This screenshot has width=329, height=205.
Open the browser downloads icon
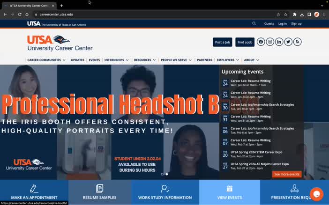pos(302,15)
